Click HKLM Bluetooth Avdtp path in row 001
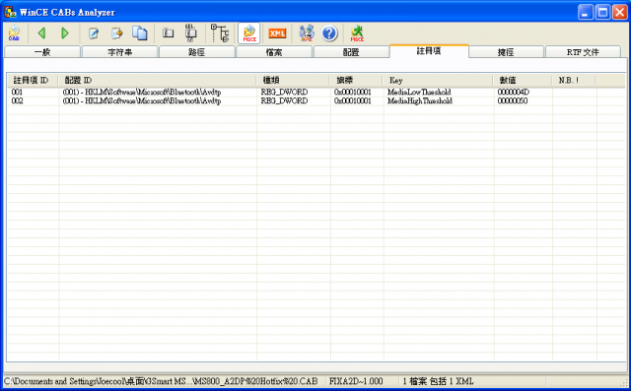The height and width of the screenshot is (391, 631). (142, 92)
